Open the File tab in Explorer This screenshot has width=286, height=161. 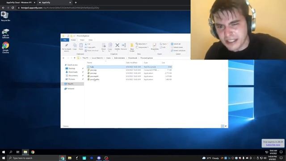coord(65,40)
